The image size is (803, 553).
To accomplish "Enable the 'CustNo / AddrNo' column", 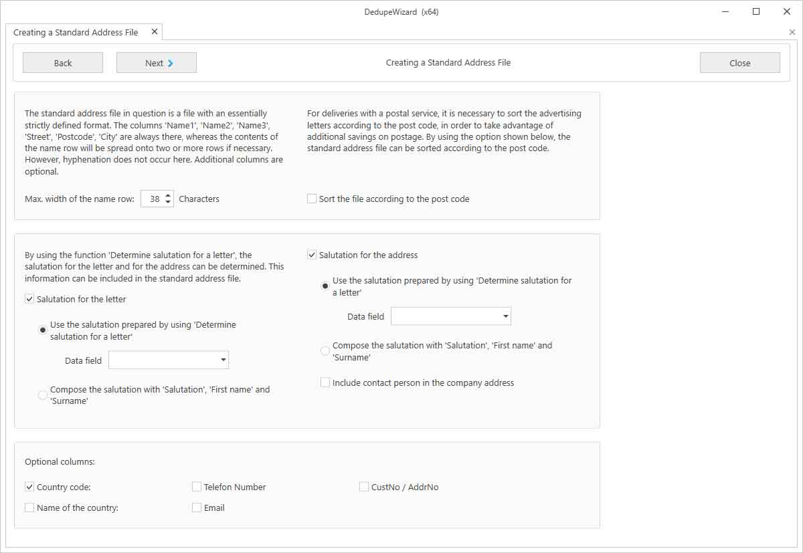I will pos(364,487).
